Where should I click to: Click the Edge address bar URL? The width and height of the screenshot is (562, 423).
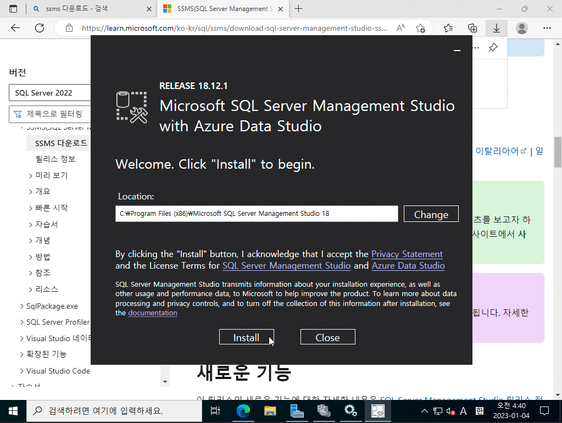coord(235,28)
